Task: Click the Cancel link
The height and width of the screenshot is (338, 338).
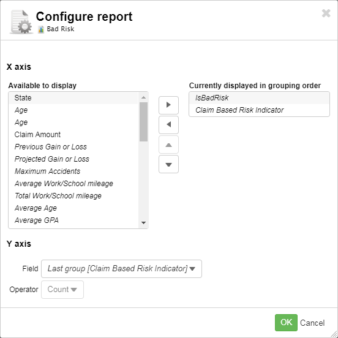Action: pos(312,323)
